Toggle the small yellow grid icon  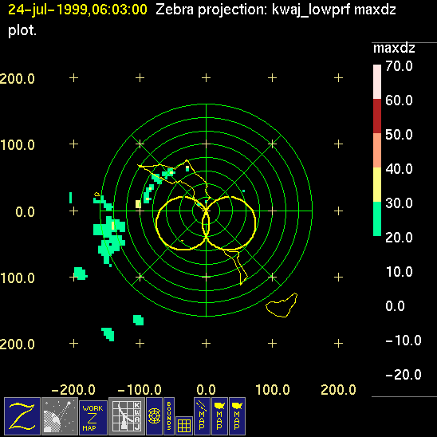(184, 426)
